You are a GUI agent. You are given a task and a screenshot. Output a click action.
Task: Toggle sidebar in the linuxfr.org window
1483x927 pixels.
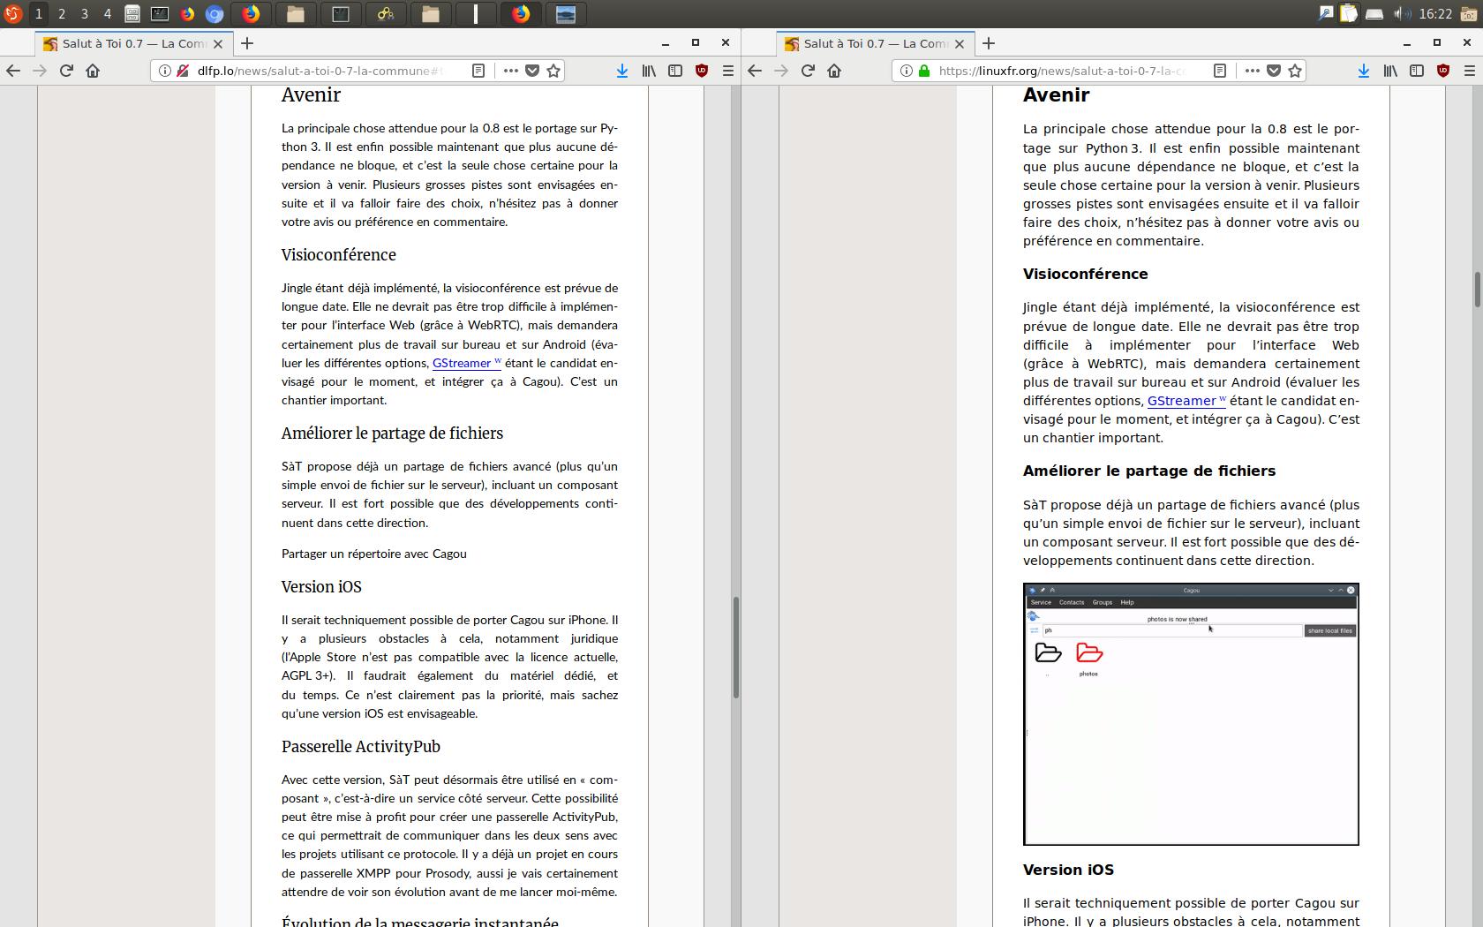(1417, 71)
